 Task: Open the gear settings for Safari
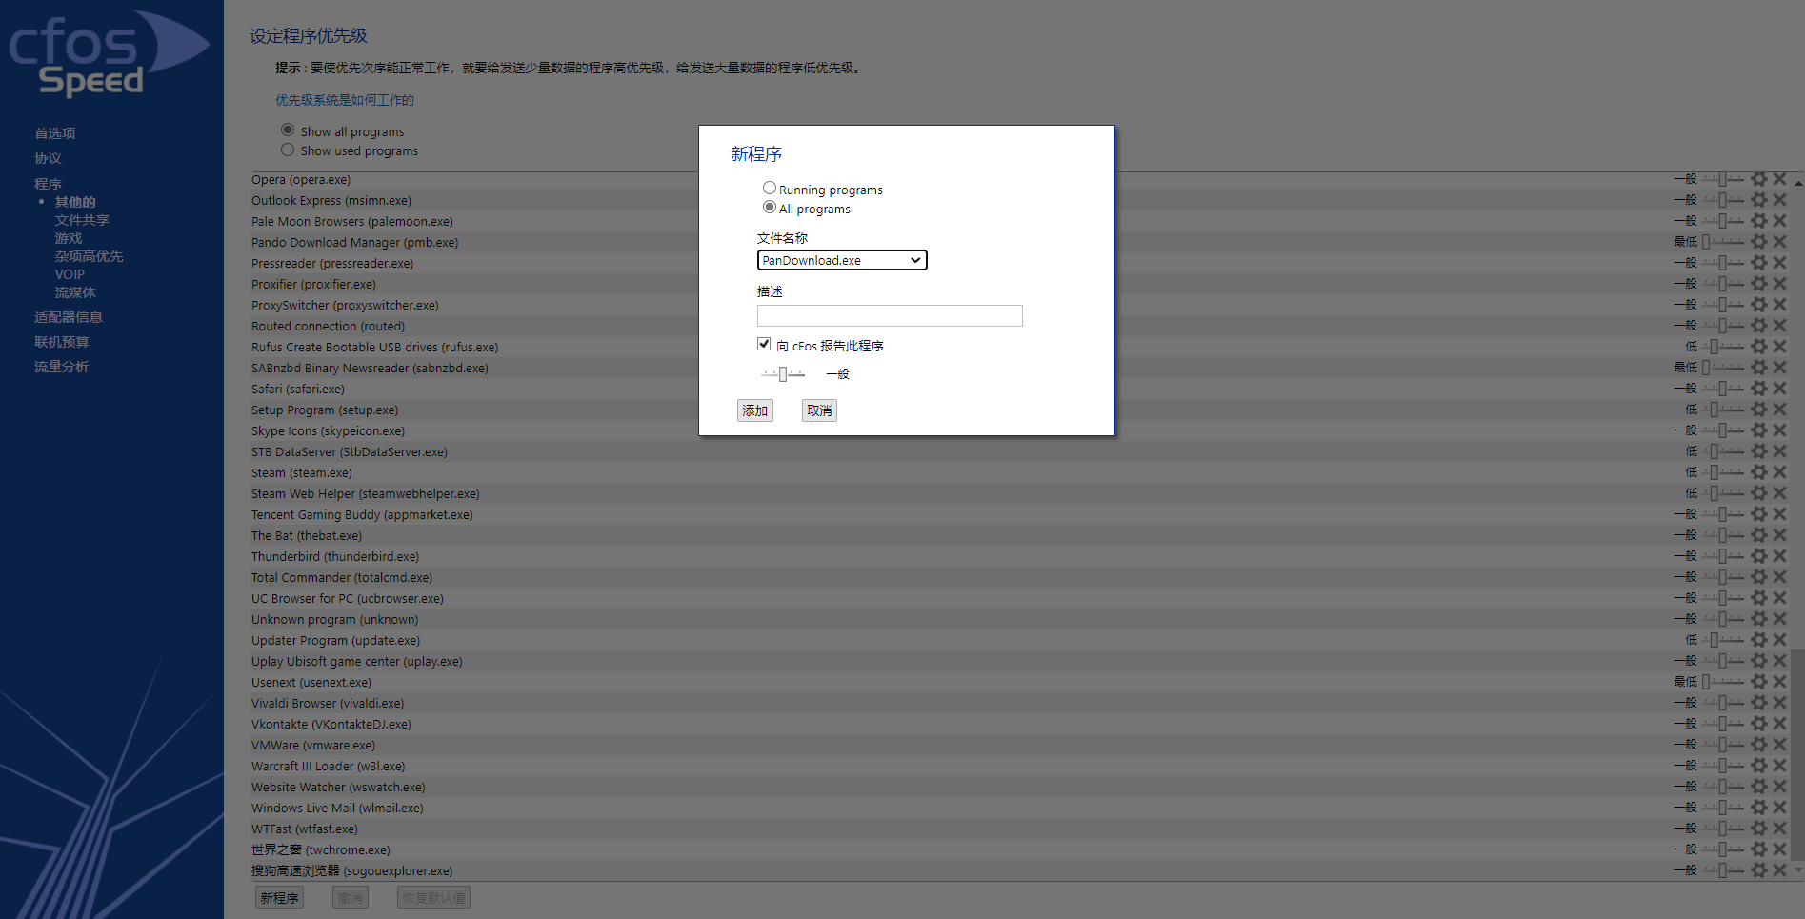point(1757,388)
